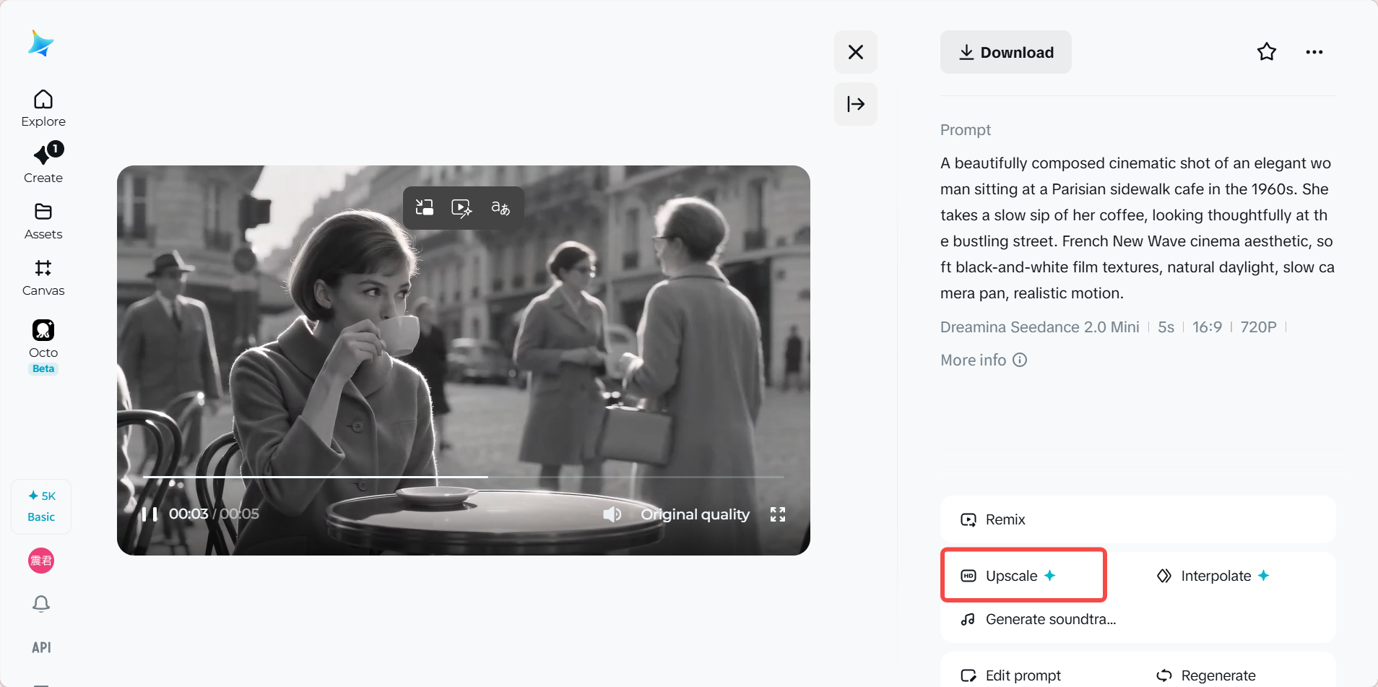Seek on the video progress bar
The width and height of the screenshot is (1378, 687).
[x=463, y=477]
